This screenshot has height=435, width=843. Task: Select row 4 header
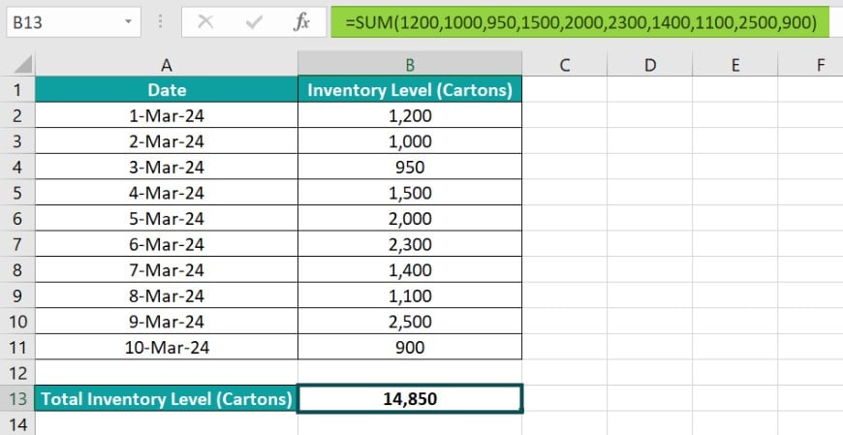pos(17,167)
